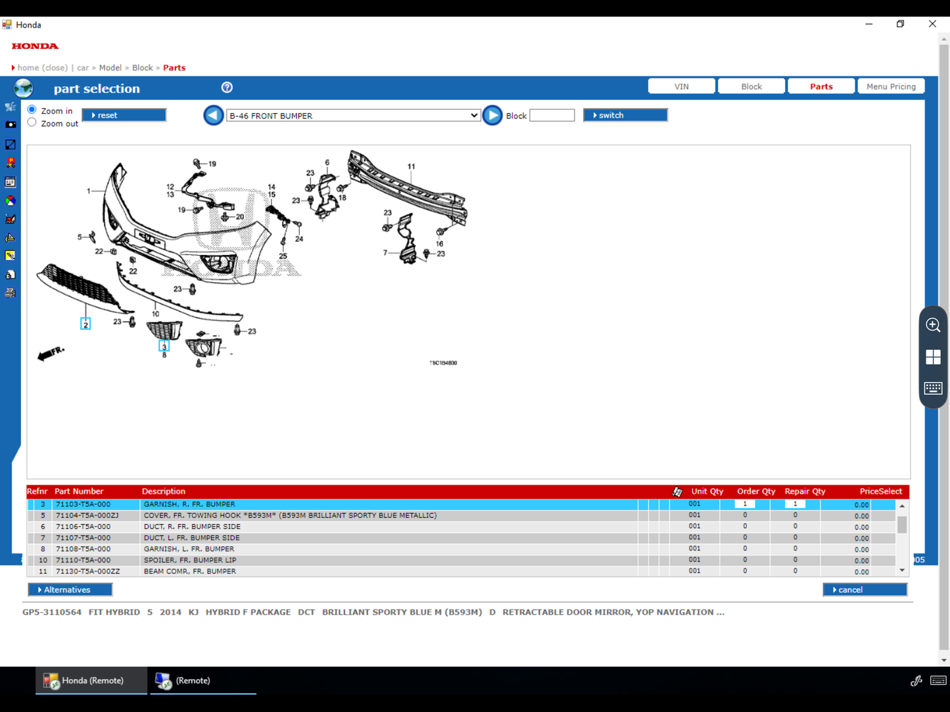Viewport: 950px width, 712px height.
Task: Select the Zoom in radio button
Action: pos(32,110)
